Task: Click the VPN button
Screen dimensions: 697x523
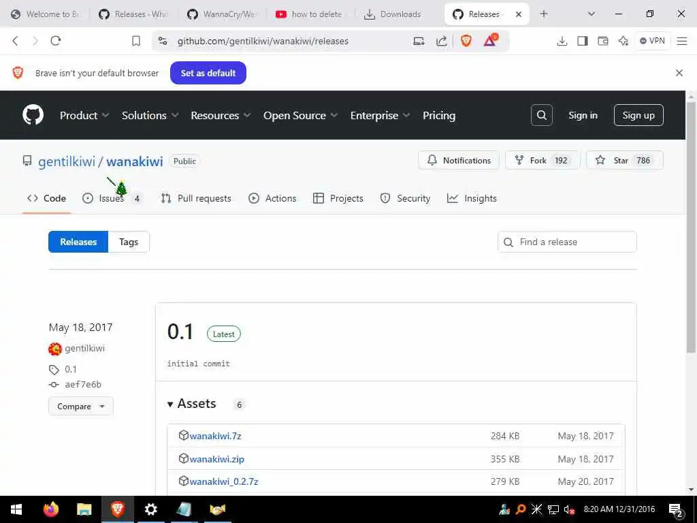Action: point(653,41)
